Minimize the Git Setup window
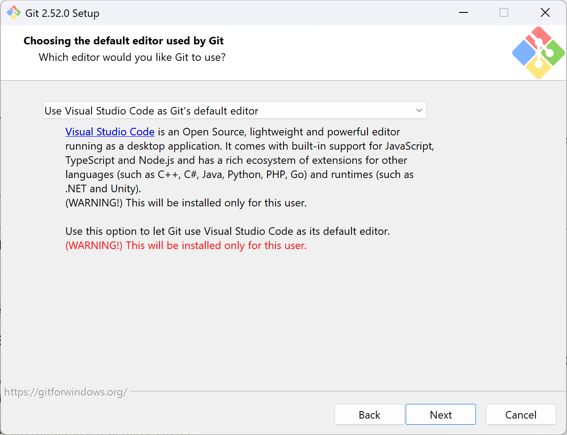567x435 pixels. 463,12
